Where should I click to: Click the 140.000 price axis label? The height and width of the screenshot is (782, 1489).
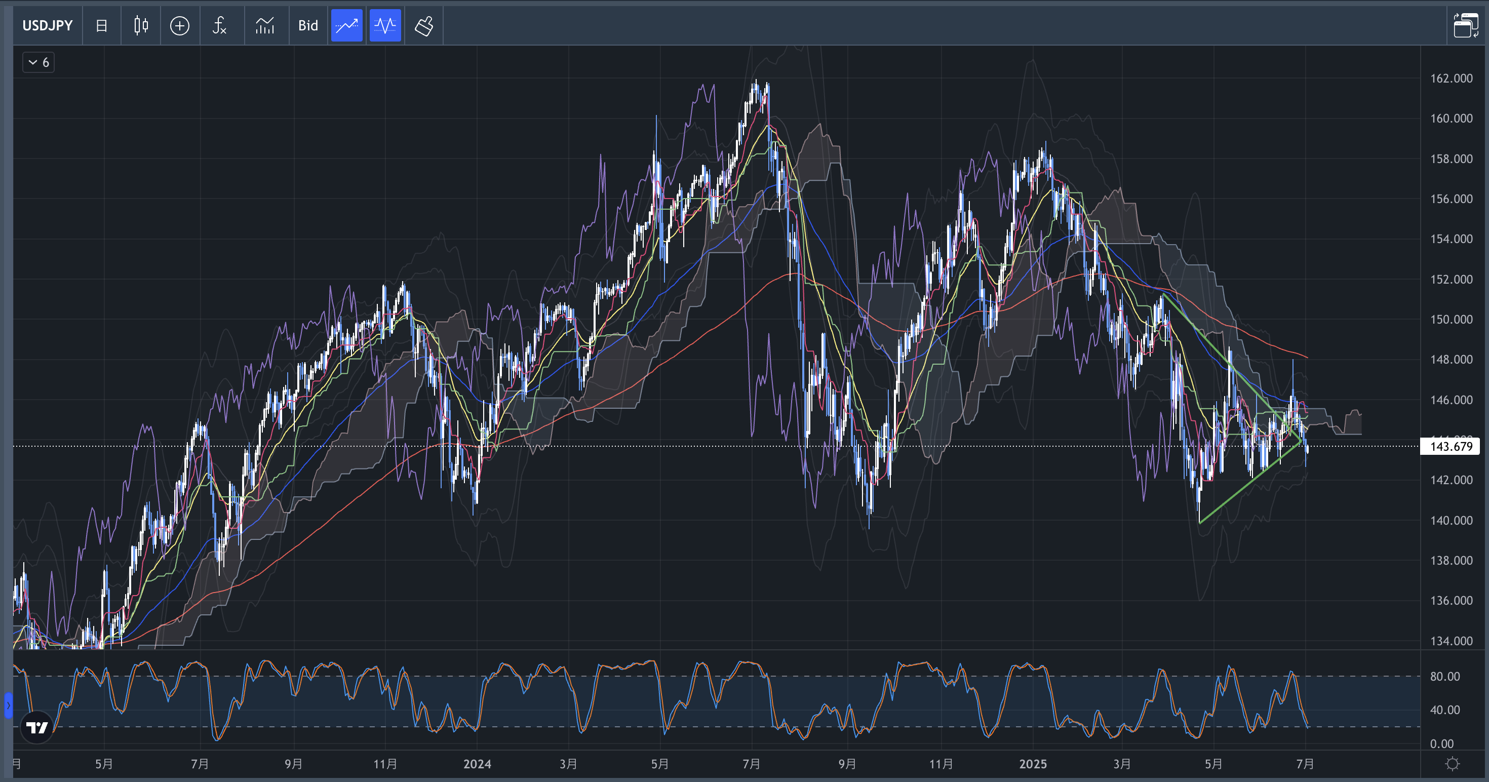pyautogui.click(x=1451, y=520)
